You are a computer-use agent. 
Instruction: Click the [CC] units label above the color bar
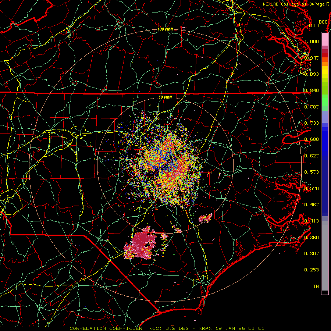(314, 25)
